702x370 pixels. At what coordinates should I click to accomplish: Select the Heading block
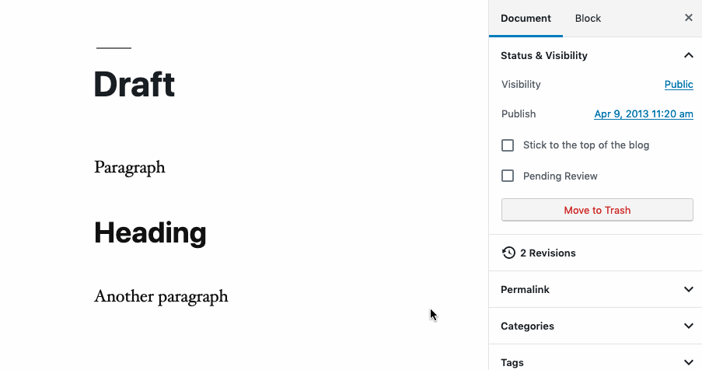click(x=150, y=232)
